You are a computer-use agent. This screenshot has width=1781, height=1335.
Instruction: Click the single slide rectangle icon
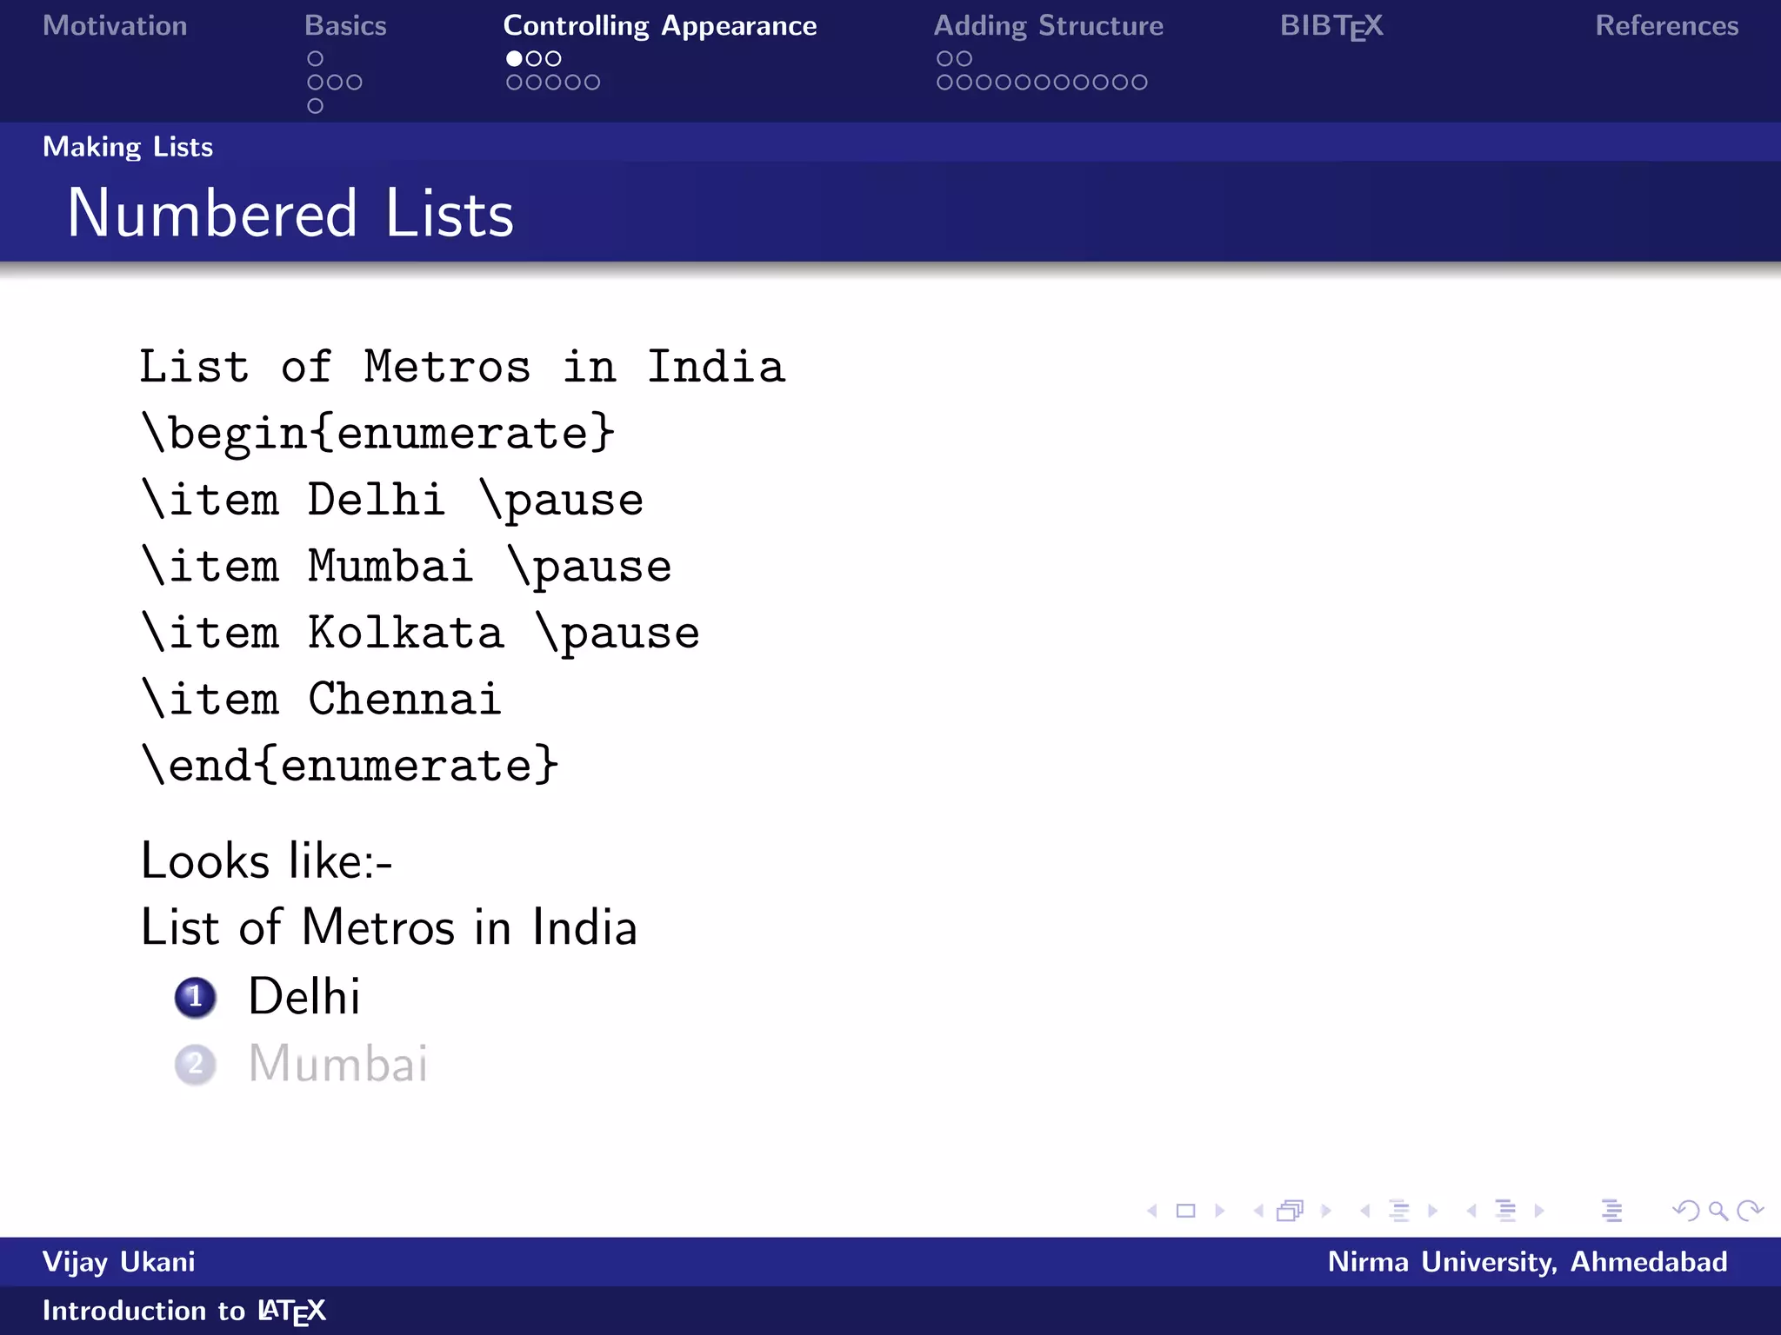[x=1185, y=1211]
